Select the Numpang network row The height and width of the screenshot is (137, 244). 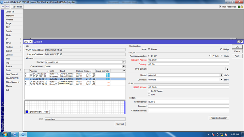[75, 76]
